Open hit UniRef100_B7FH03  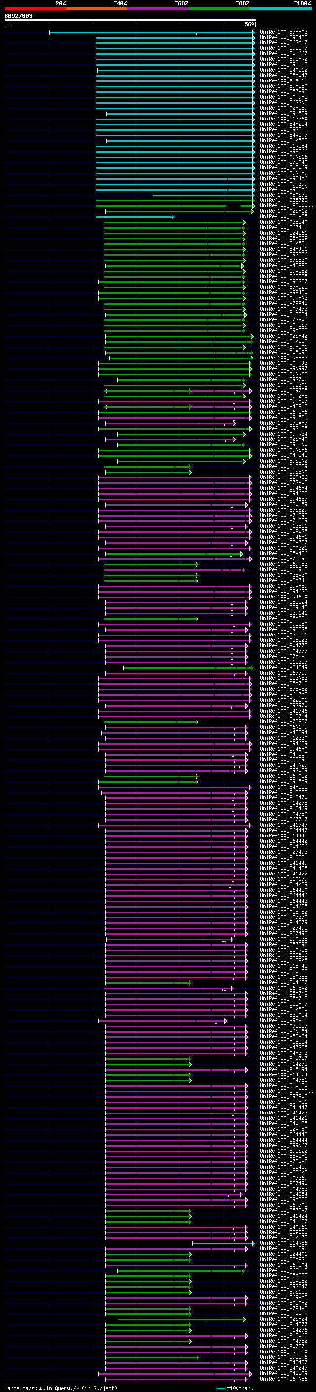tap(283, 32)
